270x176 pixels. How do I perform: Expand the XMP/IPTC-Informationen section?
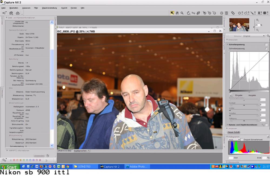coord(7,150)
